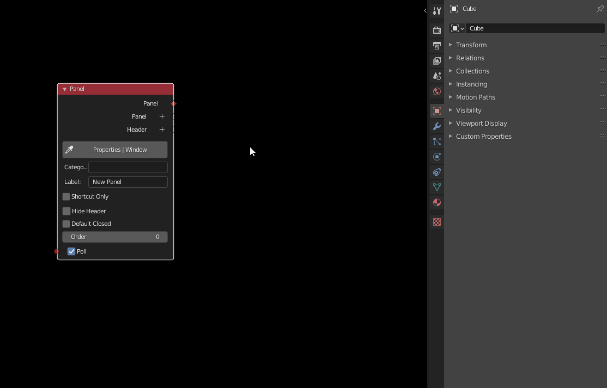The image size is (607, 388).
Task: Open the Scene properties tab
Action: [436, 76]
